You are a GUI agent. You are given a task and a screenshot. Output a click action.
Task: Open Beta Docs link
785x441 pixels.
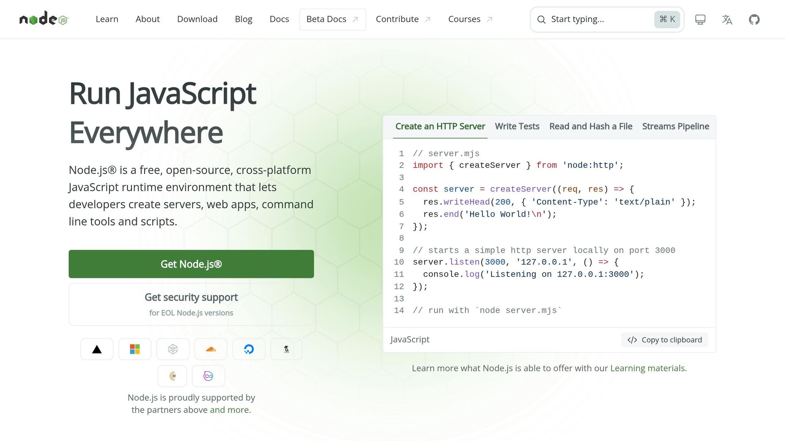click(332, 20)
